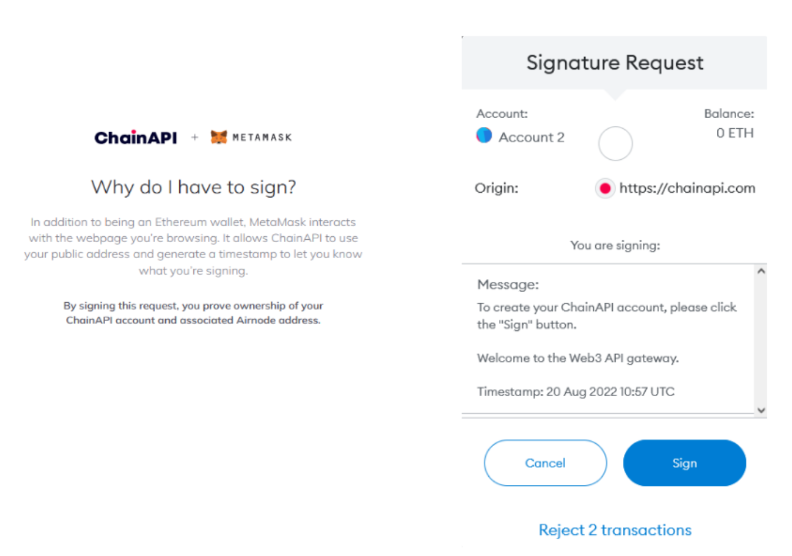Click the "You are signing:" label

tap(615, 246)
